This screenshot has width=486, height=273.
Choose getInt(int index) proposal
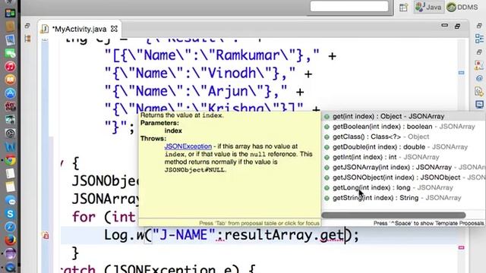(x=403, y=157)
